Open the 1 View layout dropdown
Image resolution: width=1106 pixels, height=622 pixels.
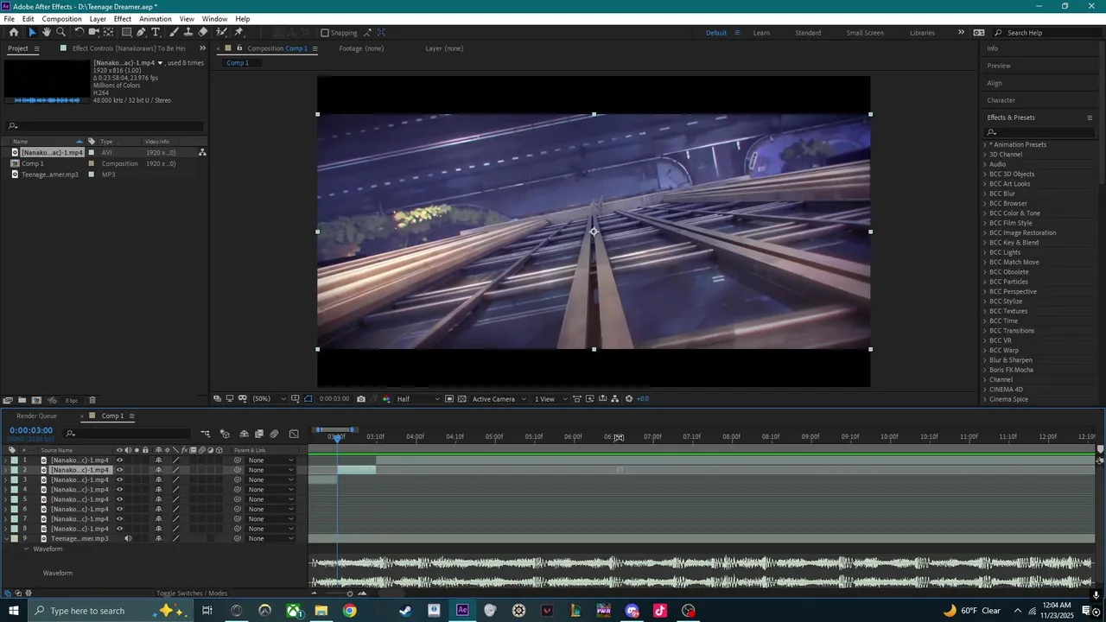[x=551, y=399]
